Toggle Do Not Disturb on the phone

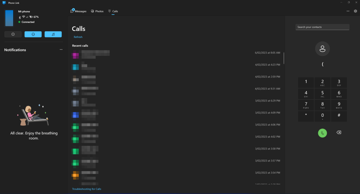coord(13,34)
